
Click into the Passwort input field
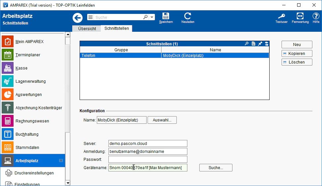pyautogui.click(x=148, y=160)
